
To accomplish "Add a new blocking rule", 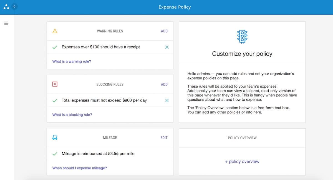I will (x=164, y=84).
